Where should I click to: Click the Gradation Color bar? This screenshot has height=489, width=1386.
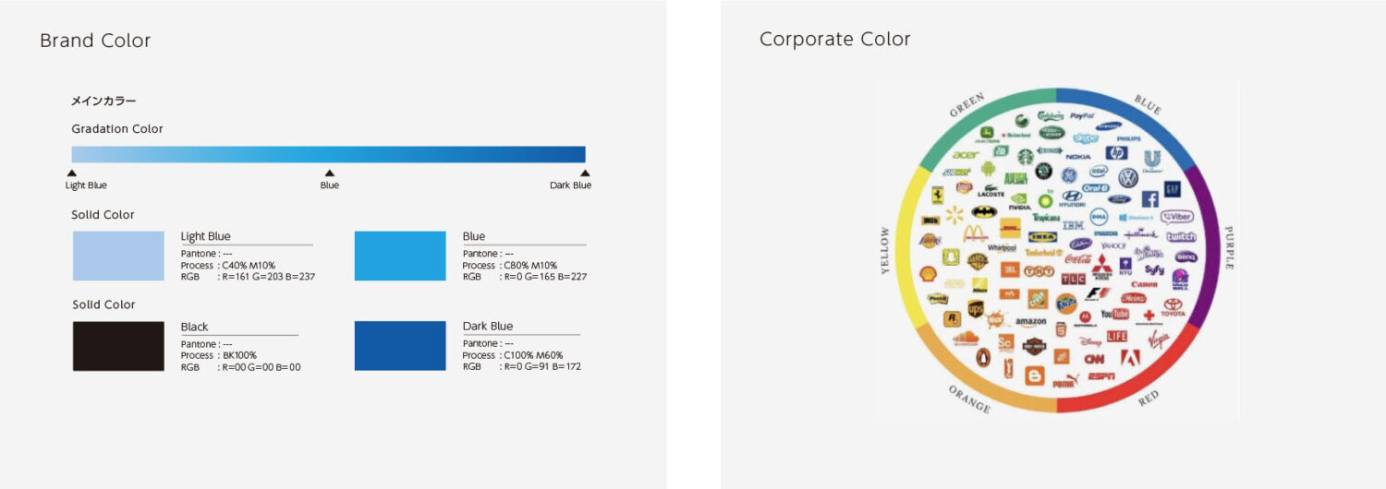click(x=328, y=154)
